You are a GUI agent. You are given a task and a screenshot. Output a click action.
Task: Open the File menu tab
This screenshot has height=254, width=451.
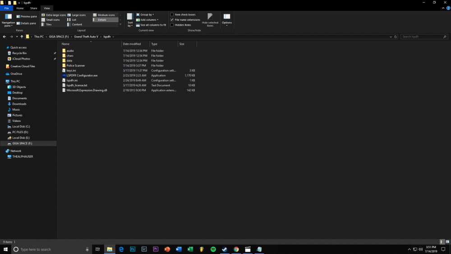pyautogui.click(x=6, y=8)
